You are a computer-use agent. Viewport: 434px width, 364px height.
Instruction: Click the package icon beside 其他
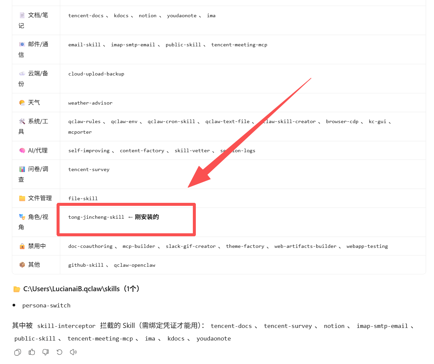(22, 265)
